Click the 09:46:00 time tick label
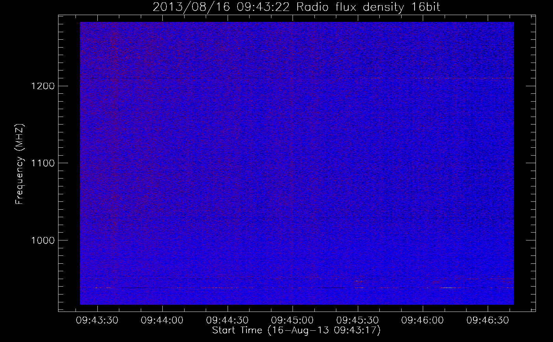Viewport: 553px width, 342px height. [423, 320]
